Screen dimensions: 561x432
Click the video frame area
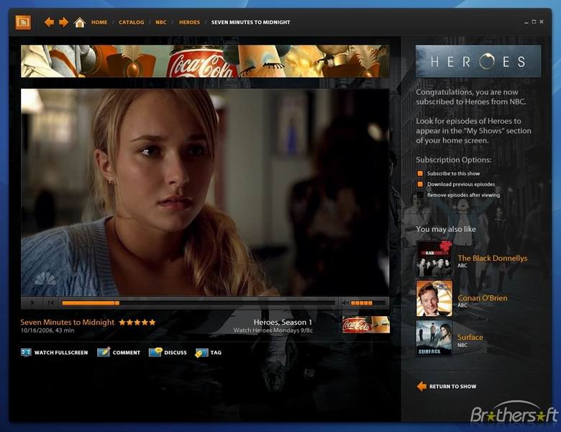pyautogui.click(x=205, y=192)
